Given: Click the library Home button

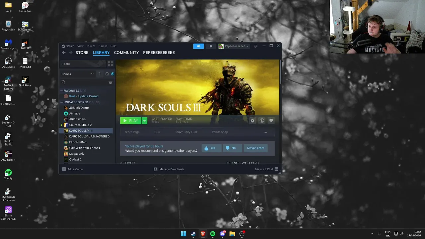Looking at the screenshot, I should [x=83, y=64].
